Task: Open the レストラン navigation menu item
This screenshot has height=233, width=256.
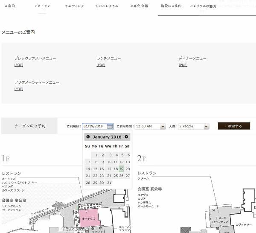Action: (42, 6)
